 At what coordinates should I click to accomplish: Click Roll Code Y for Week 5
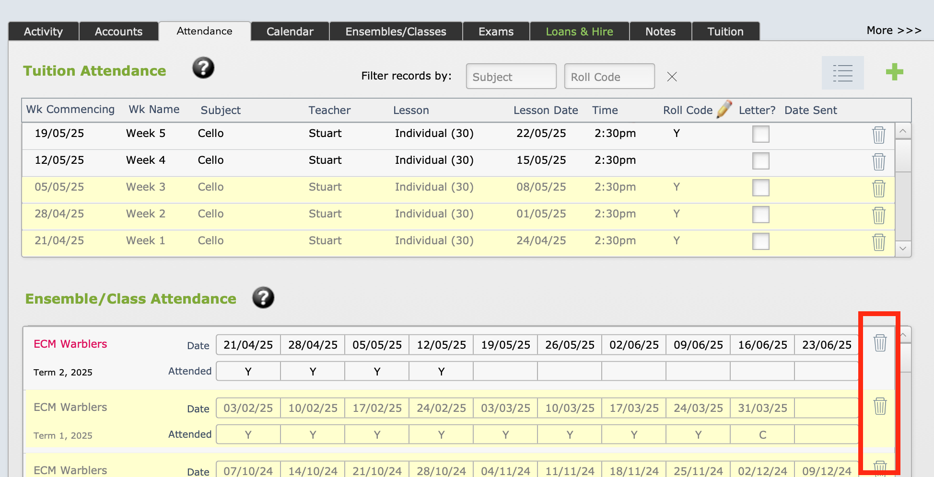[x=677, y=133]
